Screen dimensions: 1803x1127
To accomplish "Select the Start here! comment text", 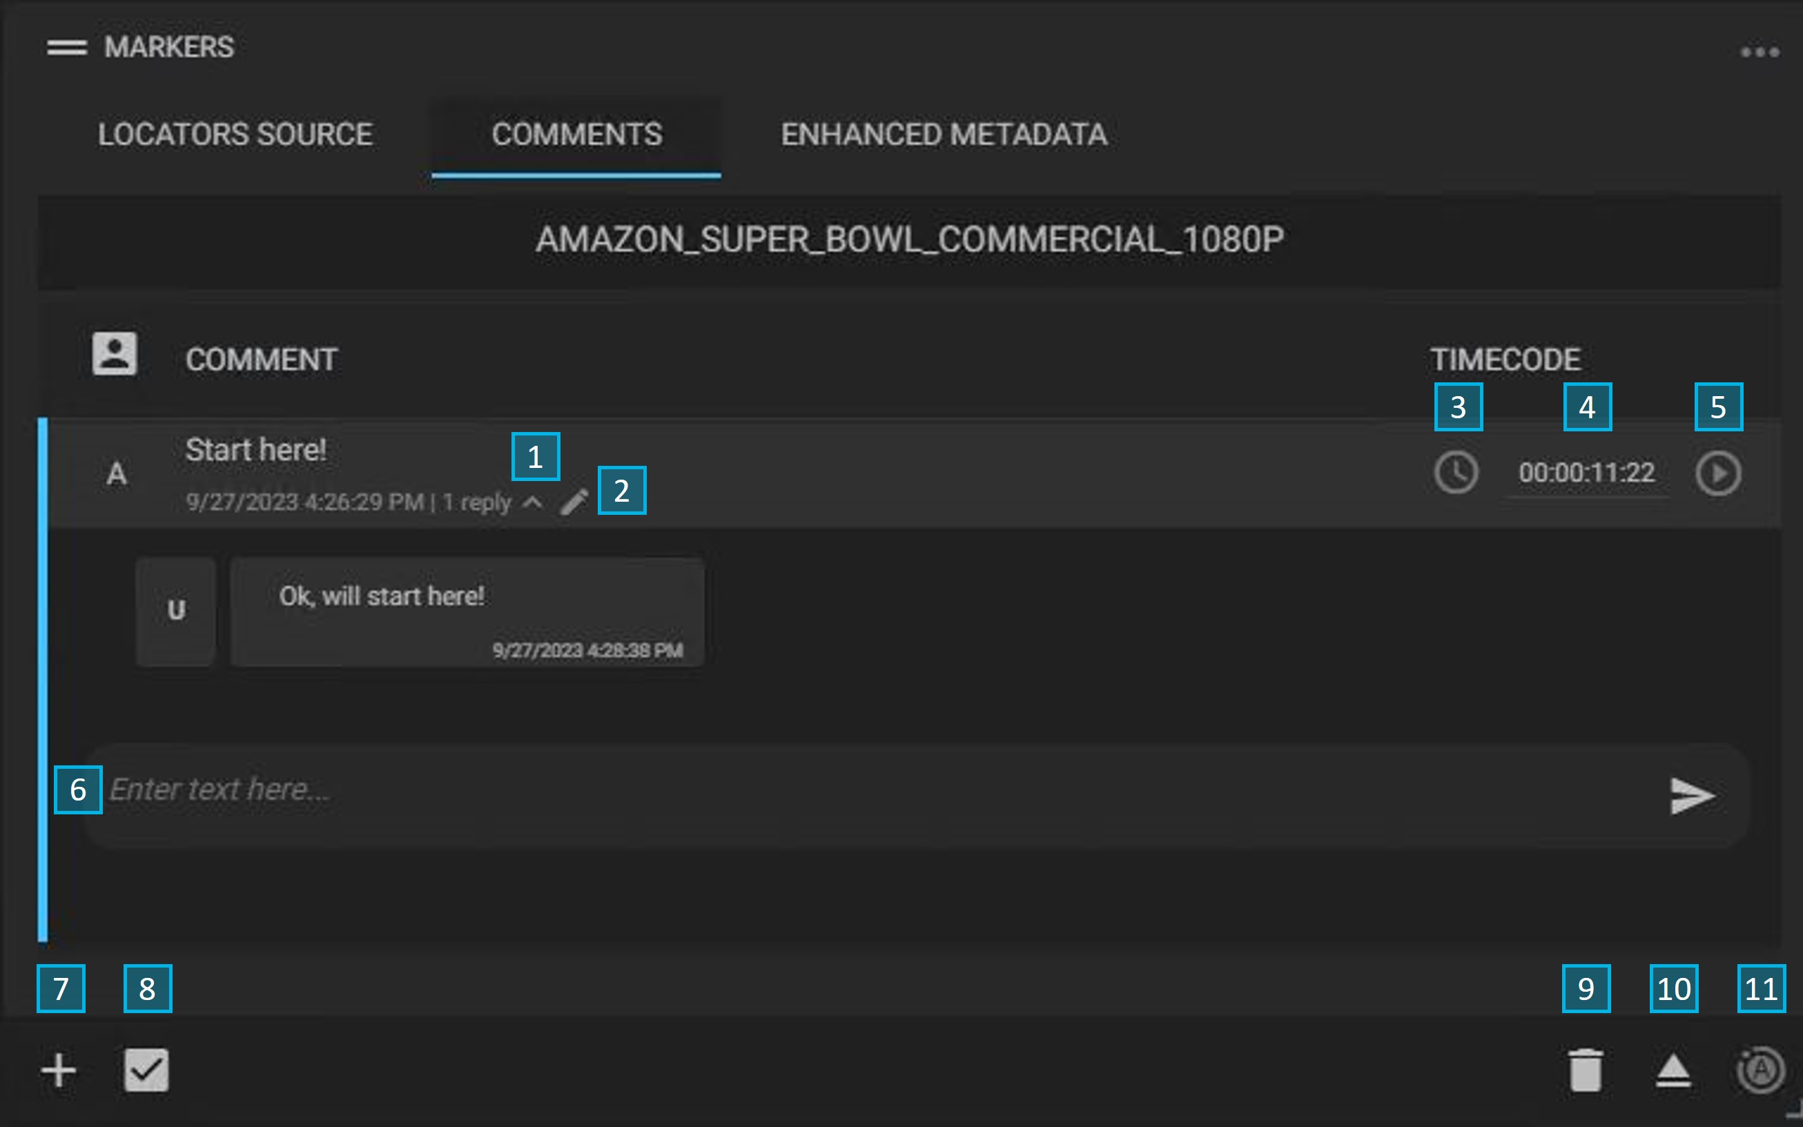I will (255, 450).
